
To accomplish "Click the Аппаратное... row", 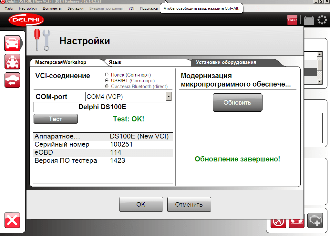I will coord(103,137).
